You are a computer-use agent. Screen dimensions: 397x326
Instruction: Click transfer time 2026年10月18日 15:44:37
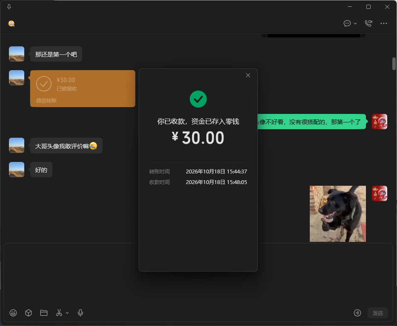217,171
